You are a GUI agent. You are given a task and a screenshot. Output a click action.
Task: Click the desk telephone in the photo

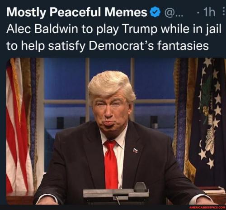[x=116, y=193]
